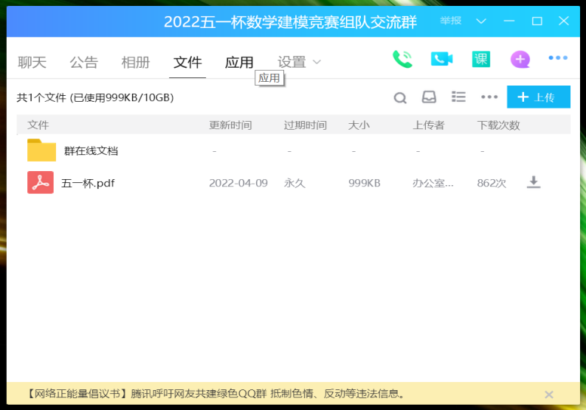Open the file inbox tray icon
This screenshot has width=586, height=410.
click(429, 97)
